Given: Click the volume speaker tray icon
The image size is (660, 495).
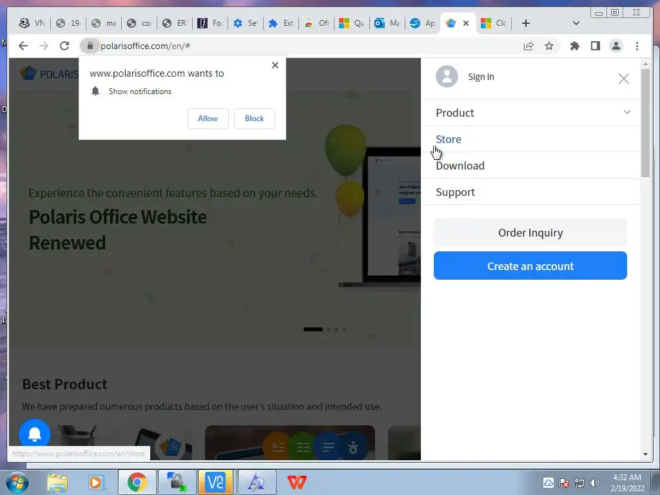Looking at the screenshot, I should 595,483.
